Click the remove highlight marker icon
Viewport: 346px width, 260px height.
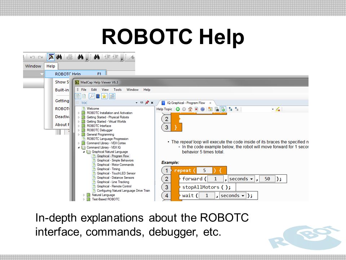(x=278, y=109)
